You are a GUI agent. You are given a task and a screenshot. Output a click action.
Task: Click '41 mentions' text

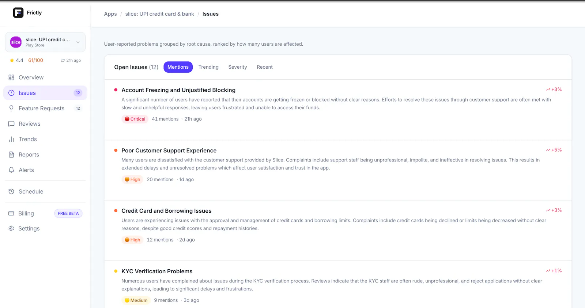165,119
